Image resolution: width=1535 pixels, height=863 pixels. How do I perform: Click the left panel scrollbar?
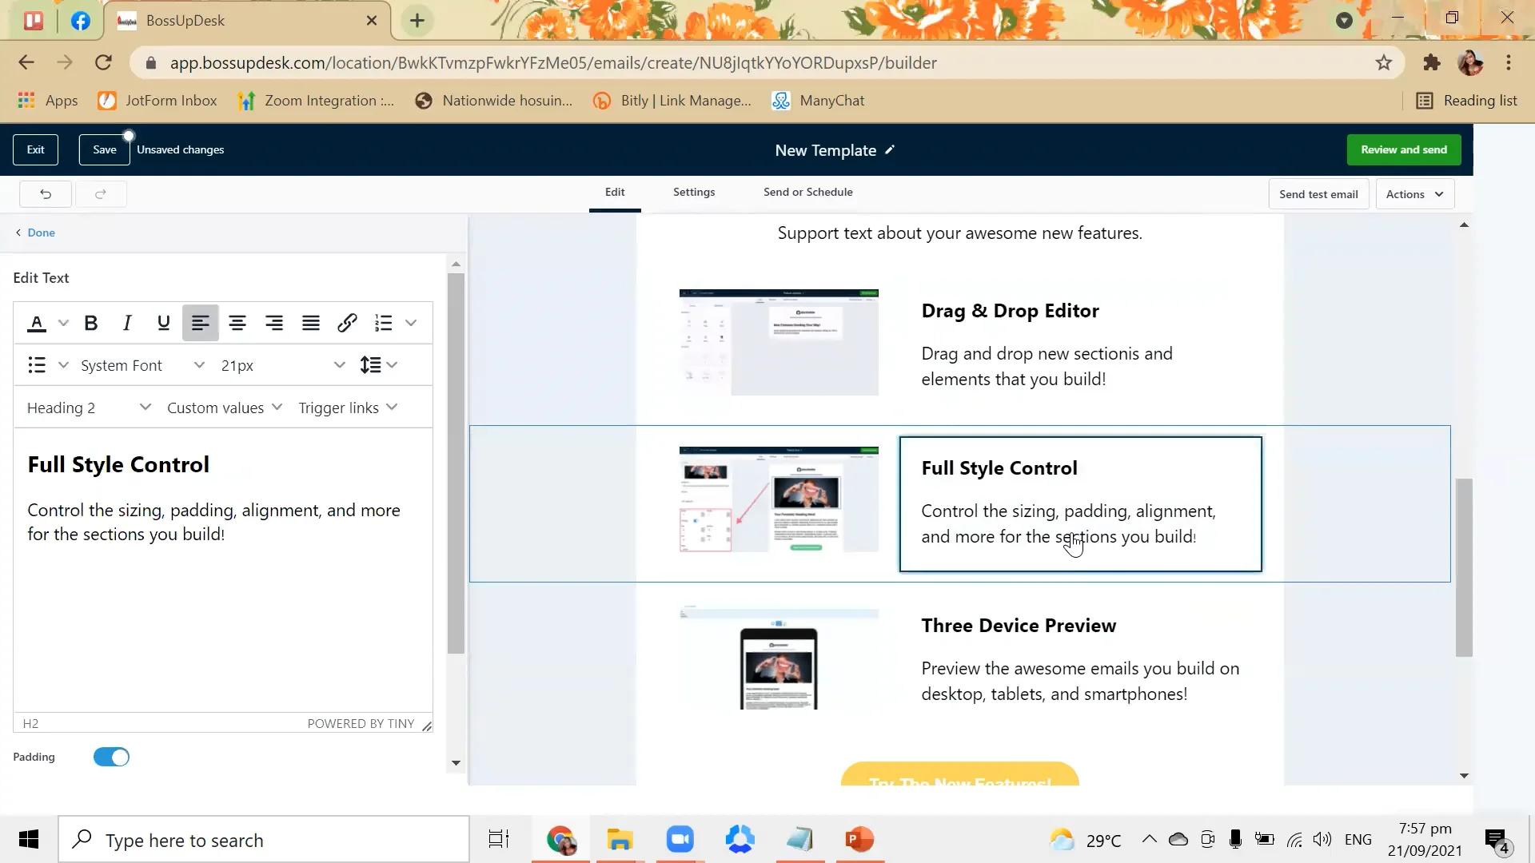coord(456,463)
